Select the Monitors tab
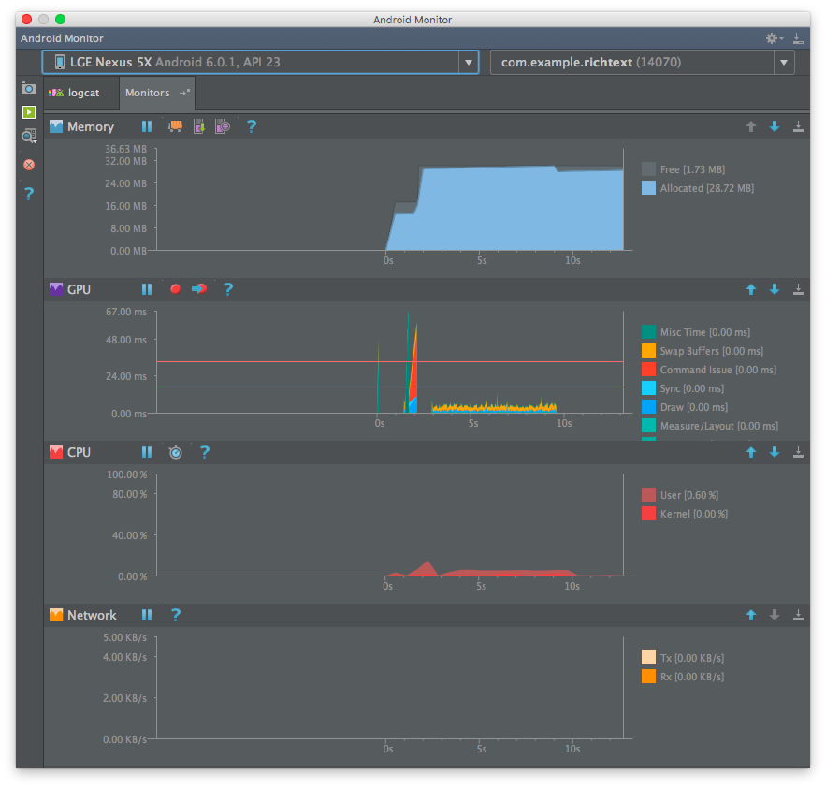Screen dimensions: 826x788 pyautogui.click(x=157, y=93)
